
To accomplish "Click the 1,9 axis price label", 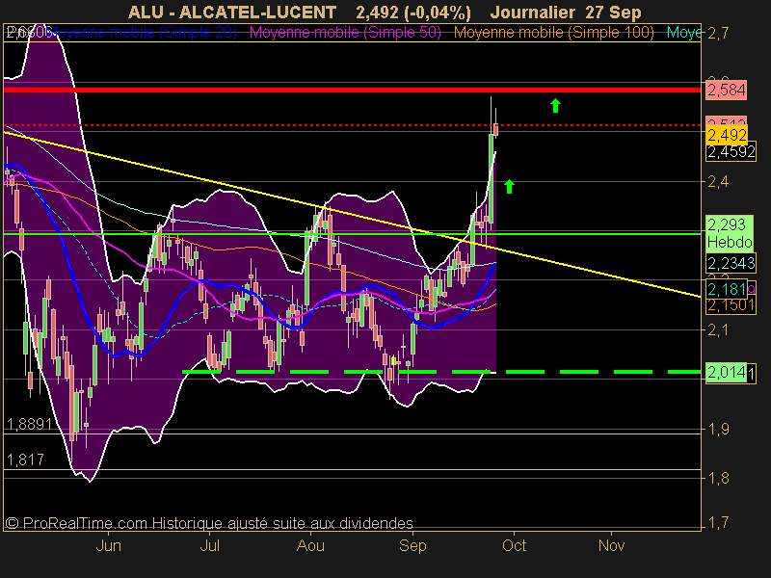I will pyautogui.click(x=718, y=430).
